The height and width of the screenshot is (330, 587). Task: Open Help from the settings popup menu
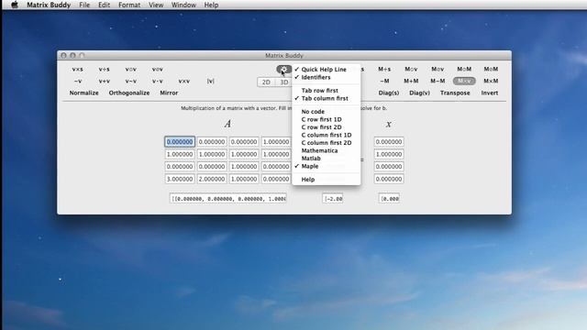327,180
